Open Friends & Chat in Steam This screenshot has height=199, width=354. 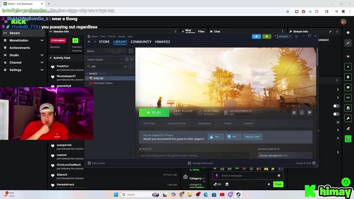pos(306,163)
